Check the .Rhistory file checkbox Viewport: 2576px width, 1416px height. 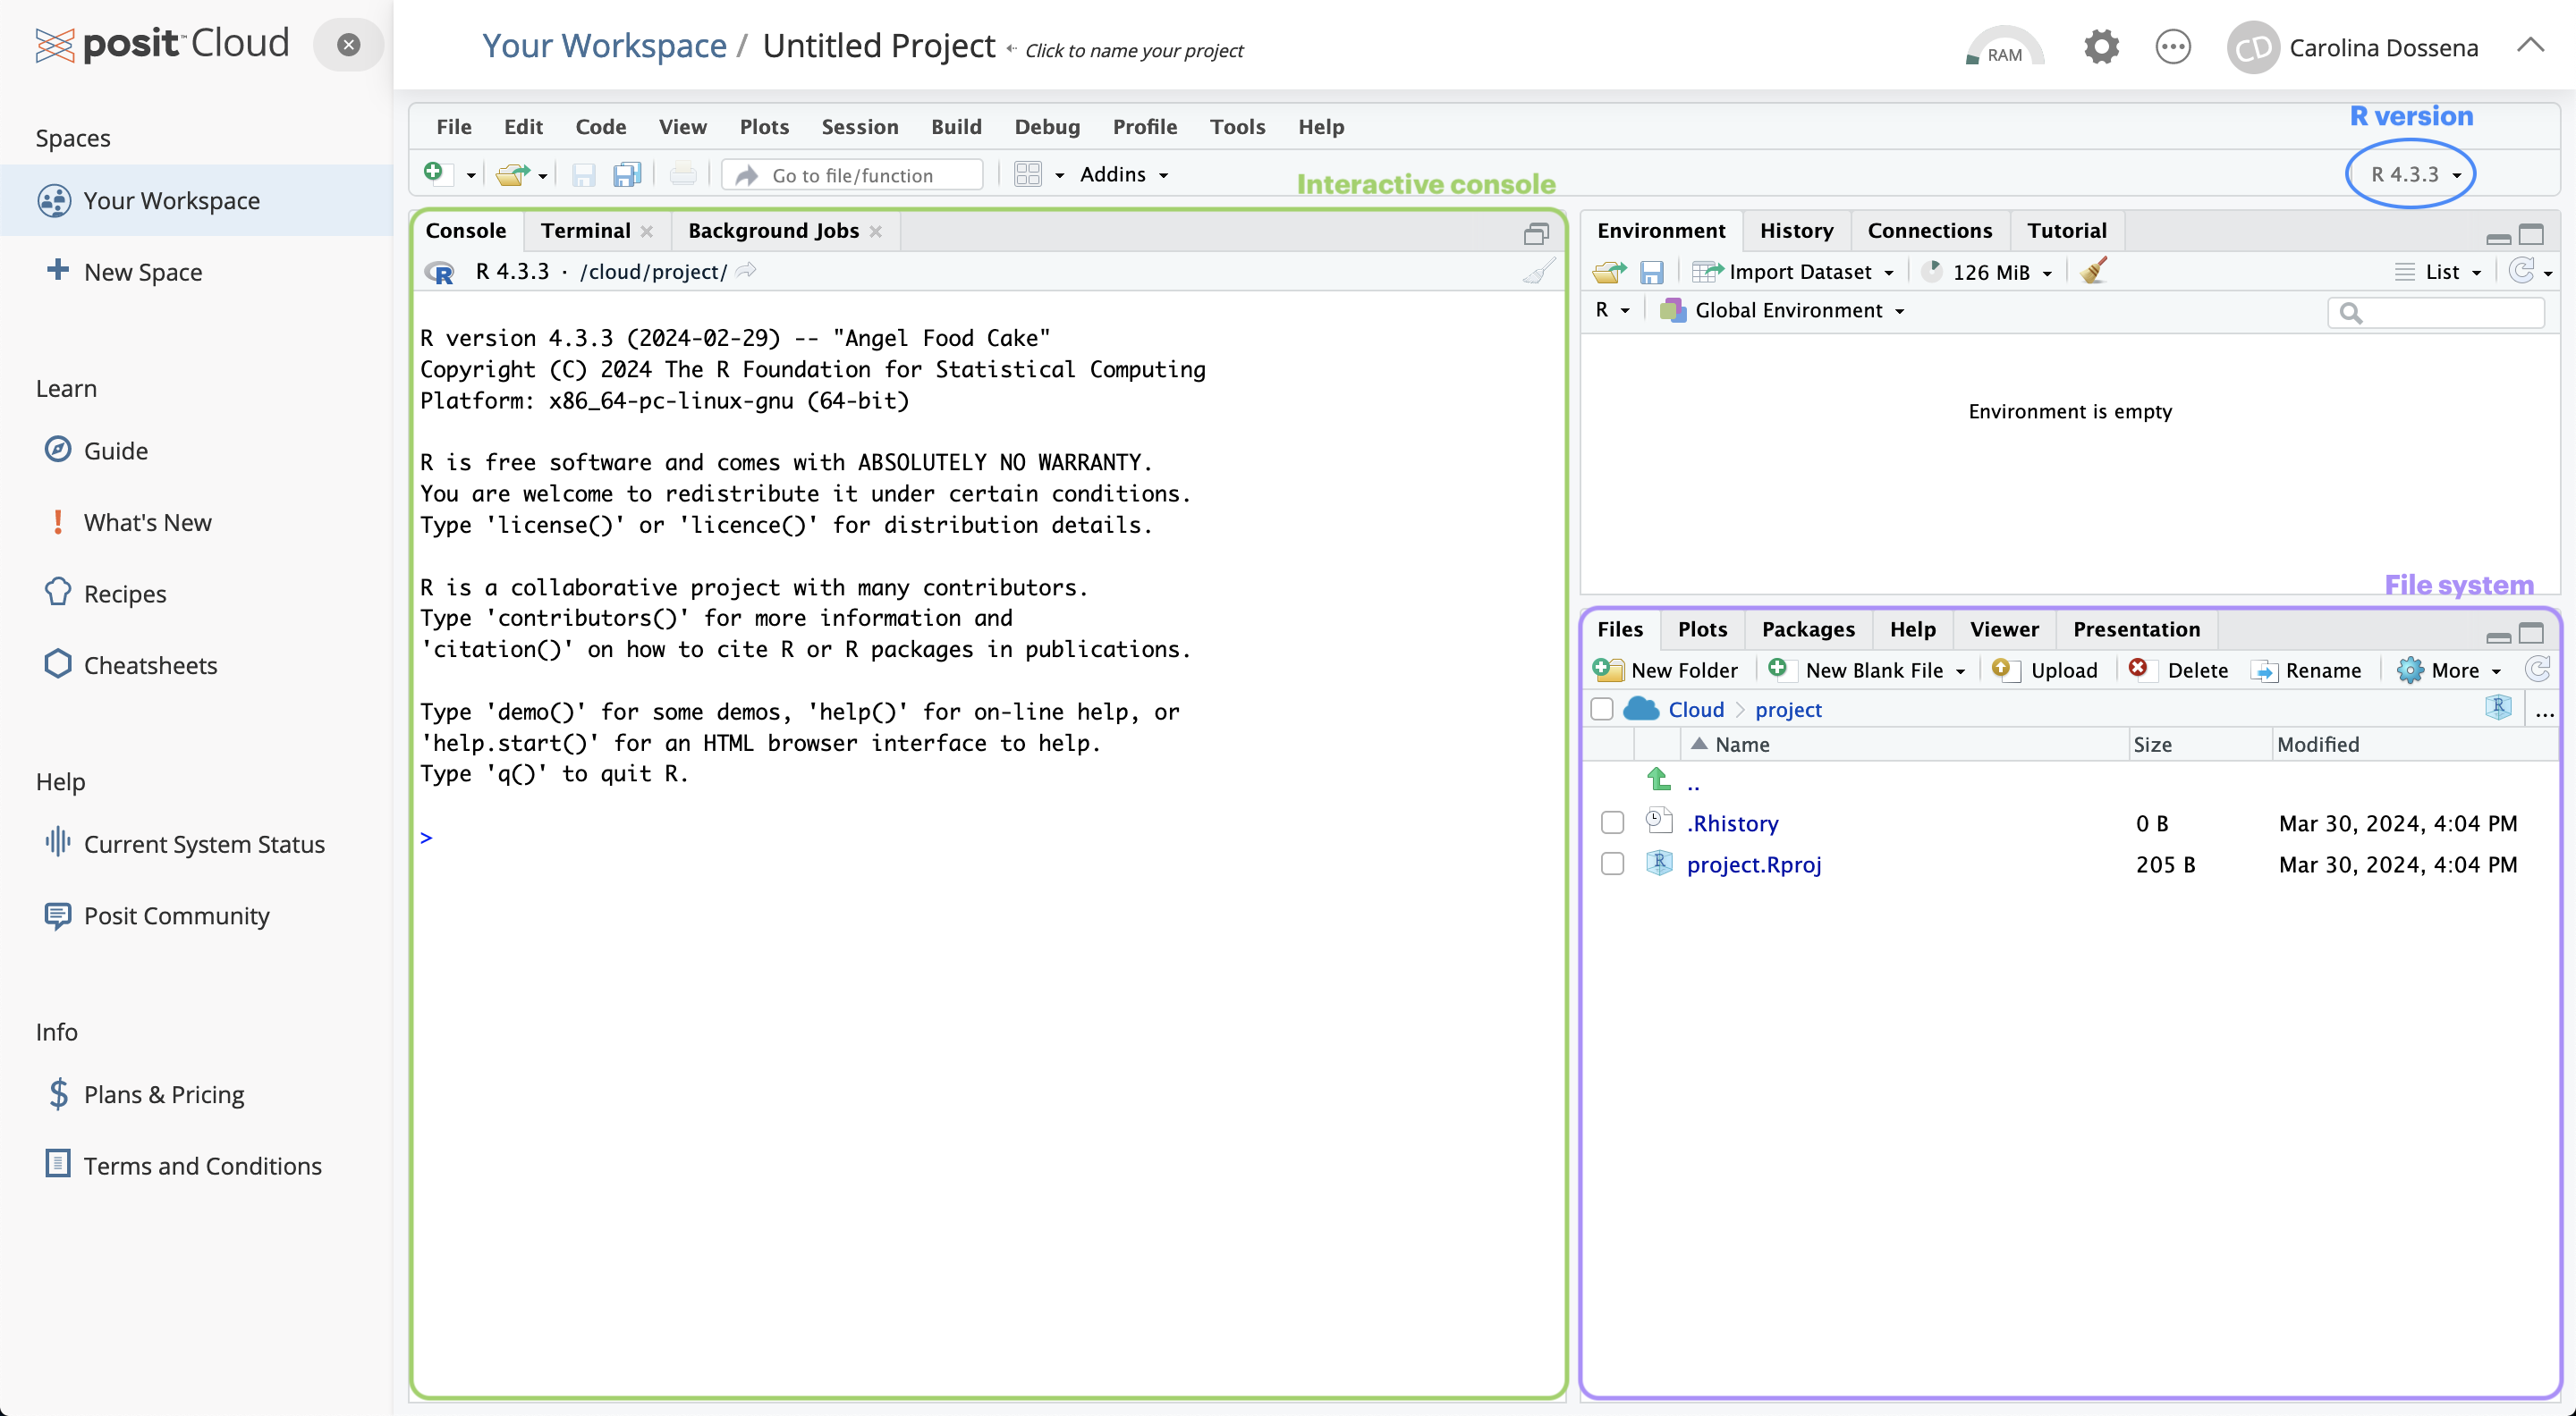coord(1612,822)
